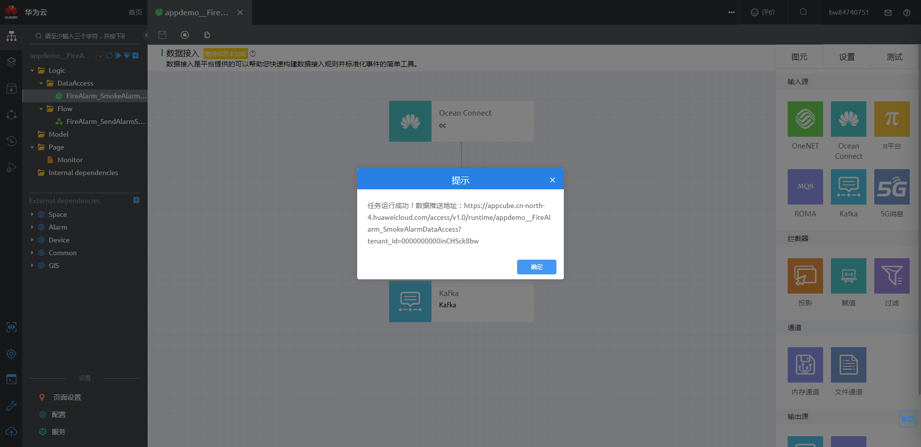Click the add icon beside appdemo__FireA

135,56
